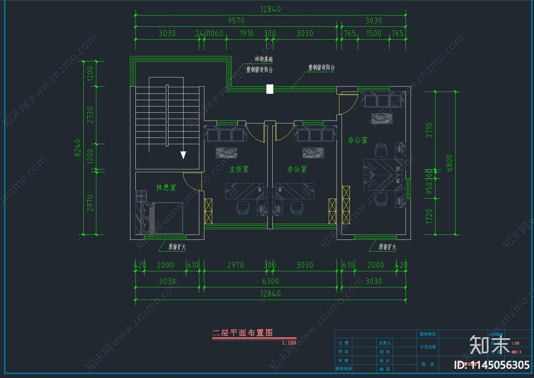
Task: Select the drawing title 二层平面布置图
Action: (243, 333)
